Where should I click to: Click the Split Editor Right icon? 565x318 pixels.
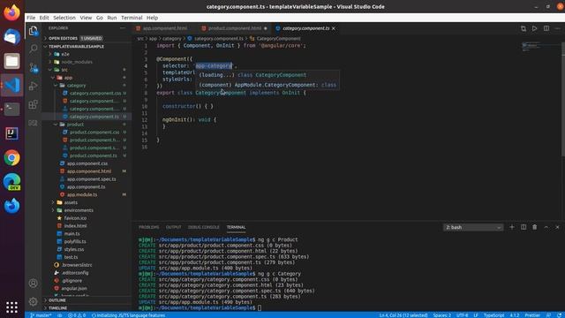546,28
